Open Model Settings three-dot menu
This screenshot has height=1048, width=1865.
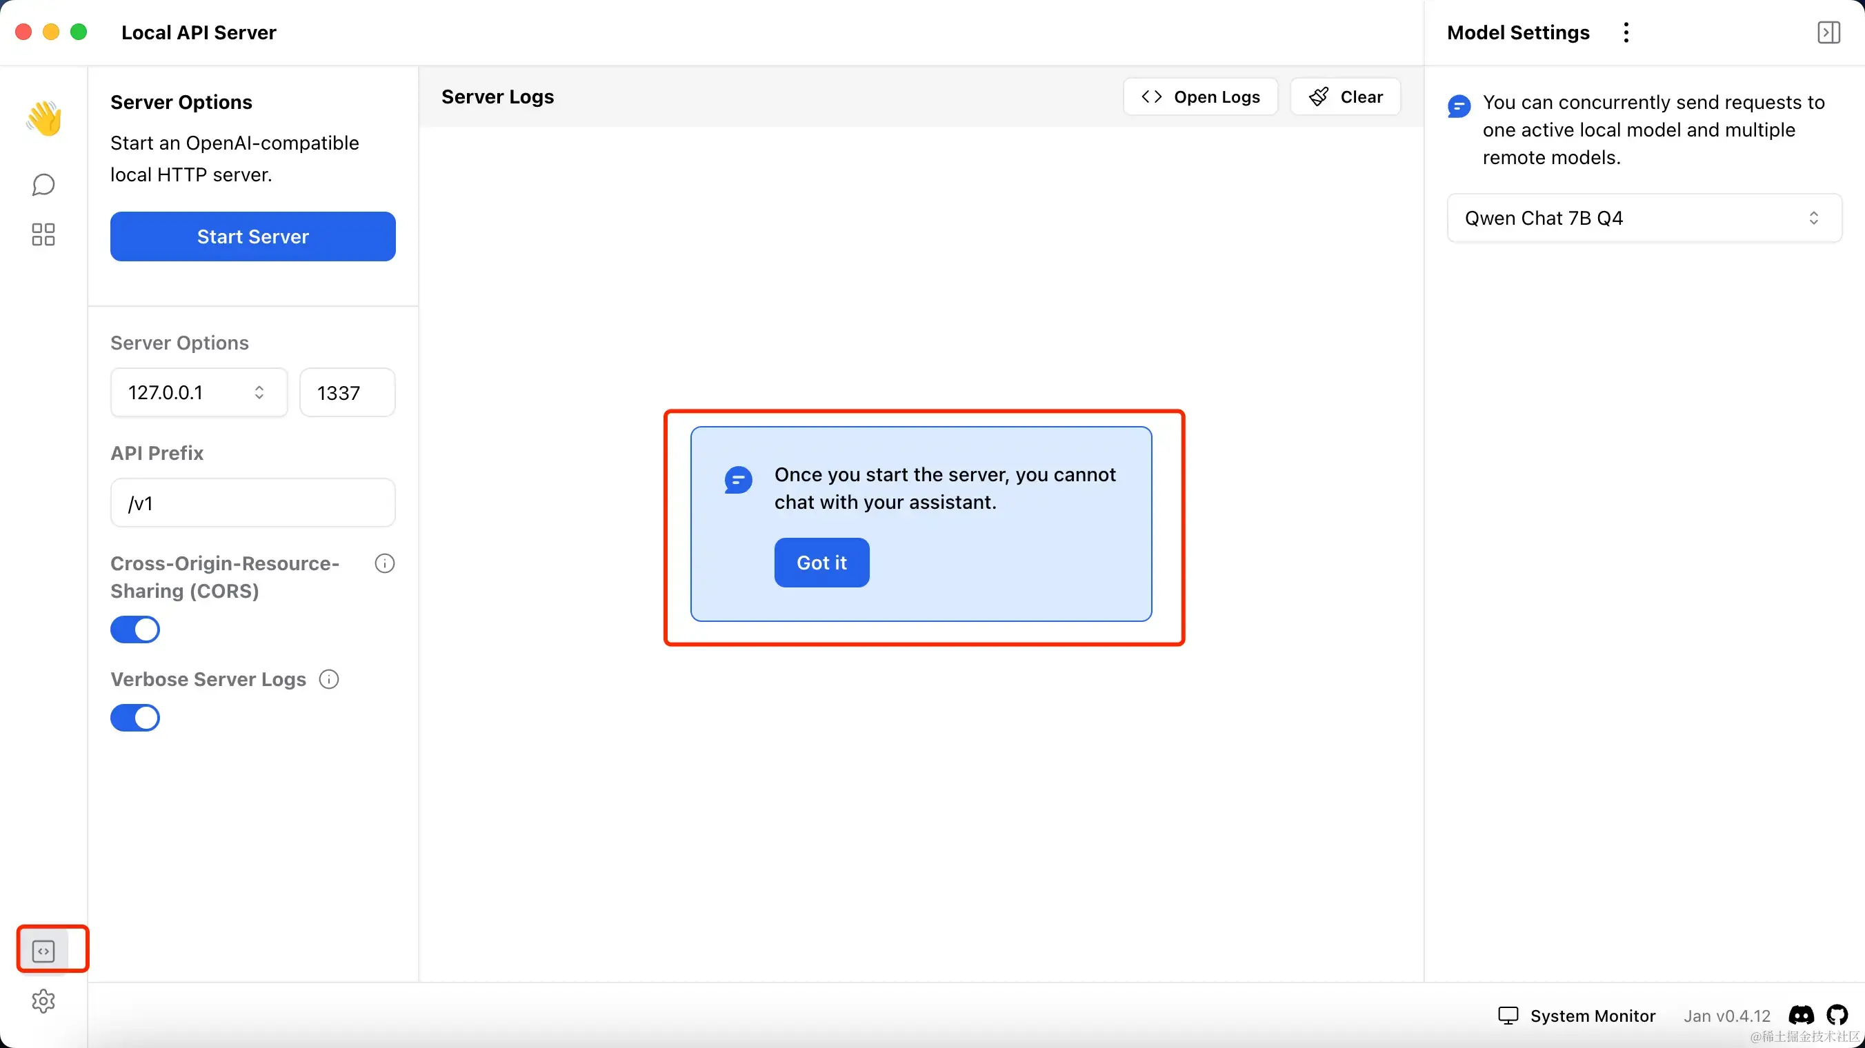click(x=1626, y=32)
